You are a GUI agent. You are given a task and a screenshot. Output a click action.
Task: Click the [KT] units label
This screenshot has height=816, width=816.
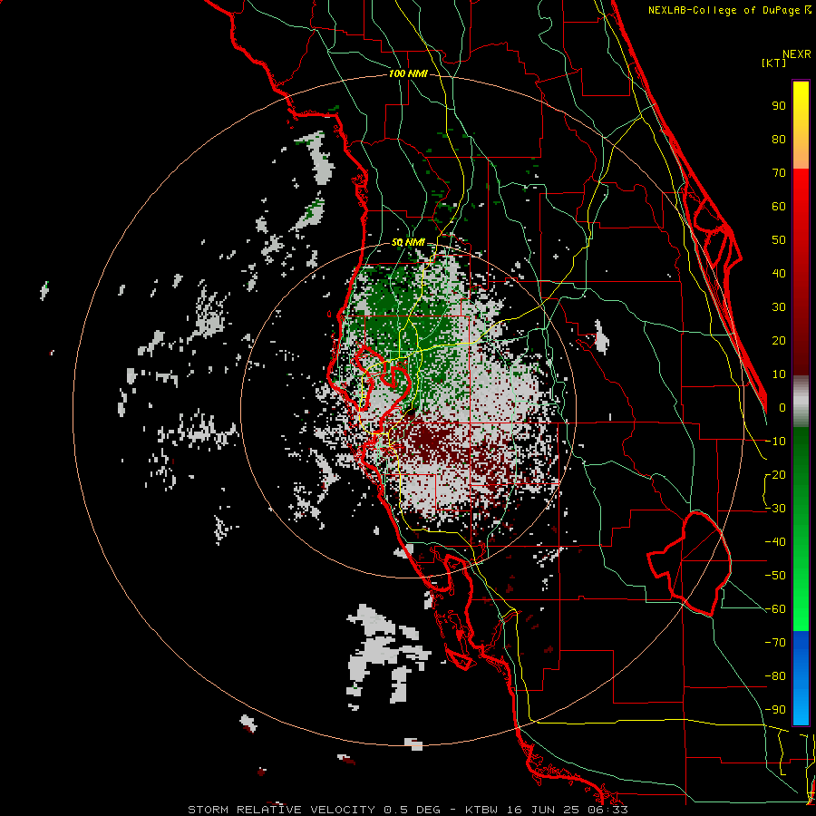pyautogui.click(x=774, y=63)
